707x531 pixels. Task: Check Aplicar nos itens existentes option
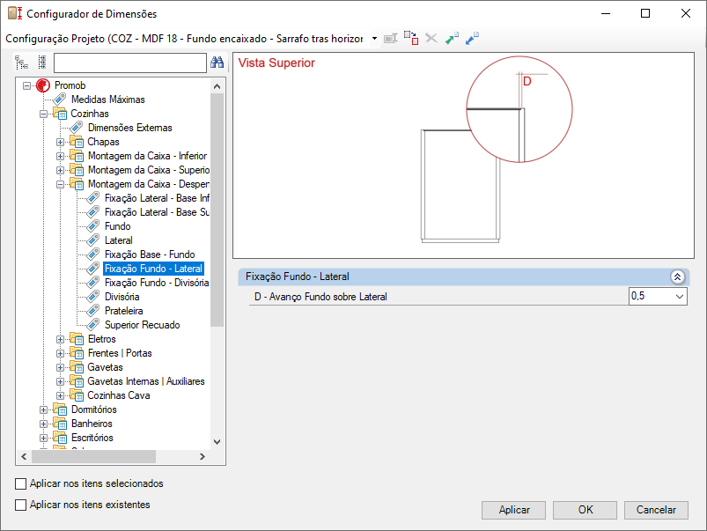(x=21, y=505)
